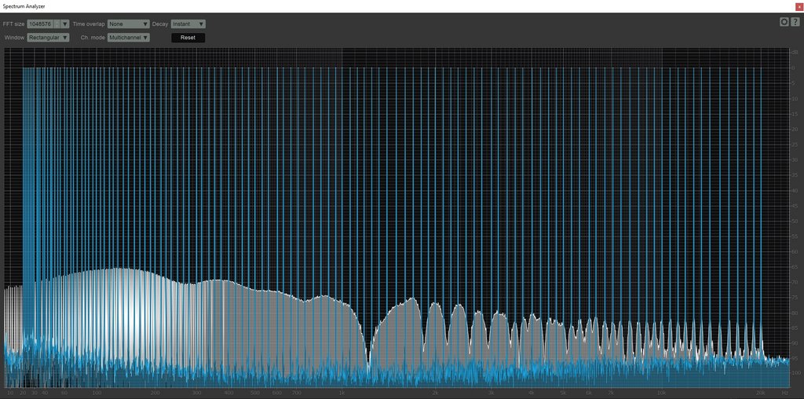The width and height of the screenshot is (804, 399).
Task: Click the 20k frequency axis label
Action: pyautogui.click(x=762, y=393)
